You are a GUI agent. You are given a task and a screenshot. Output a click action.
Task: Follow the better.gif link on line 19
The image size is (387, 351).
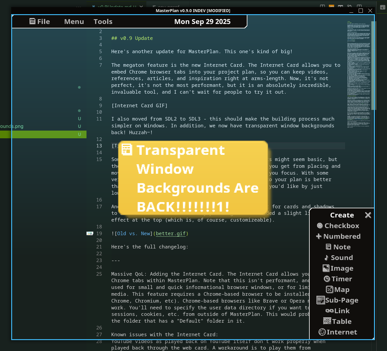pyautogui.click(x=171, y=233)
